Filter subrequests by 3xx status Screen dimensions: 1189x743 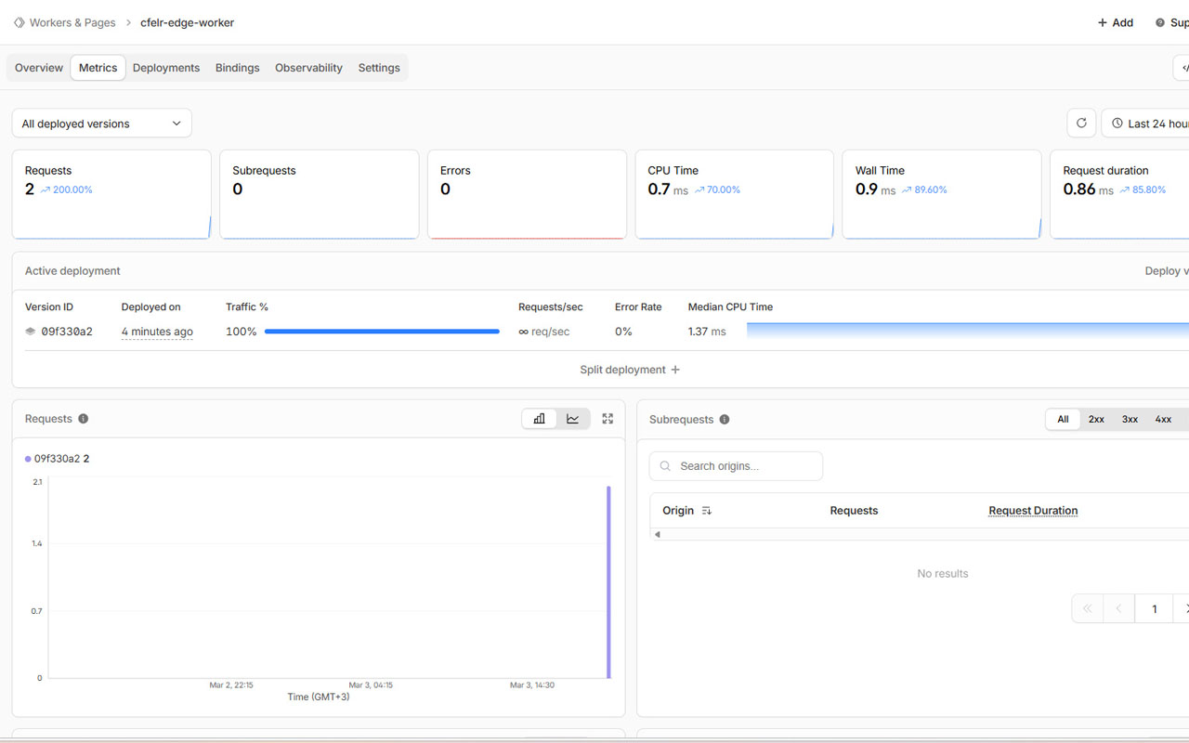[1130, 419]
